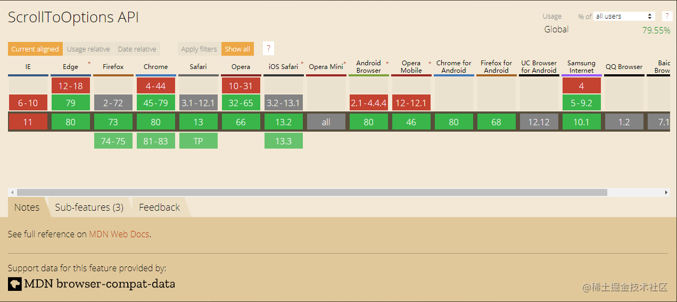Click the MDN browser-compat-data logo icon
Screen dimensions: 677x302
tap(15, 284)
